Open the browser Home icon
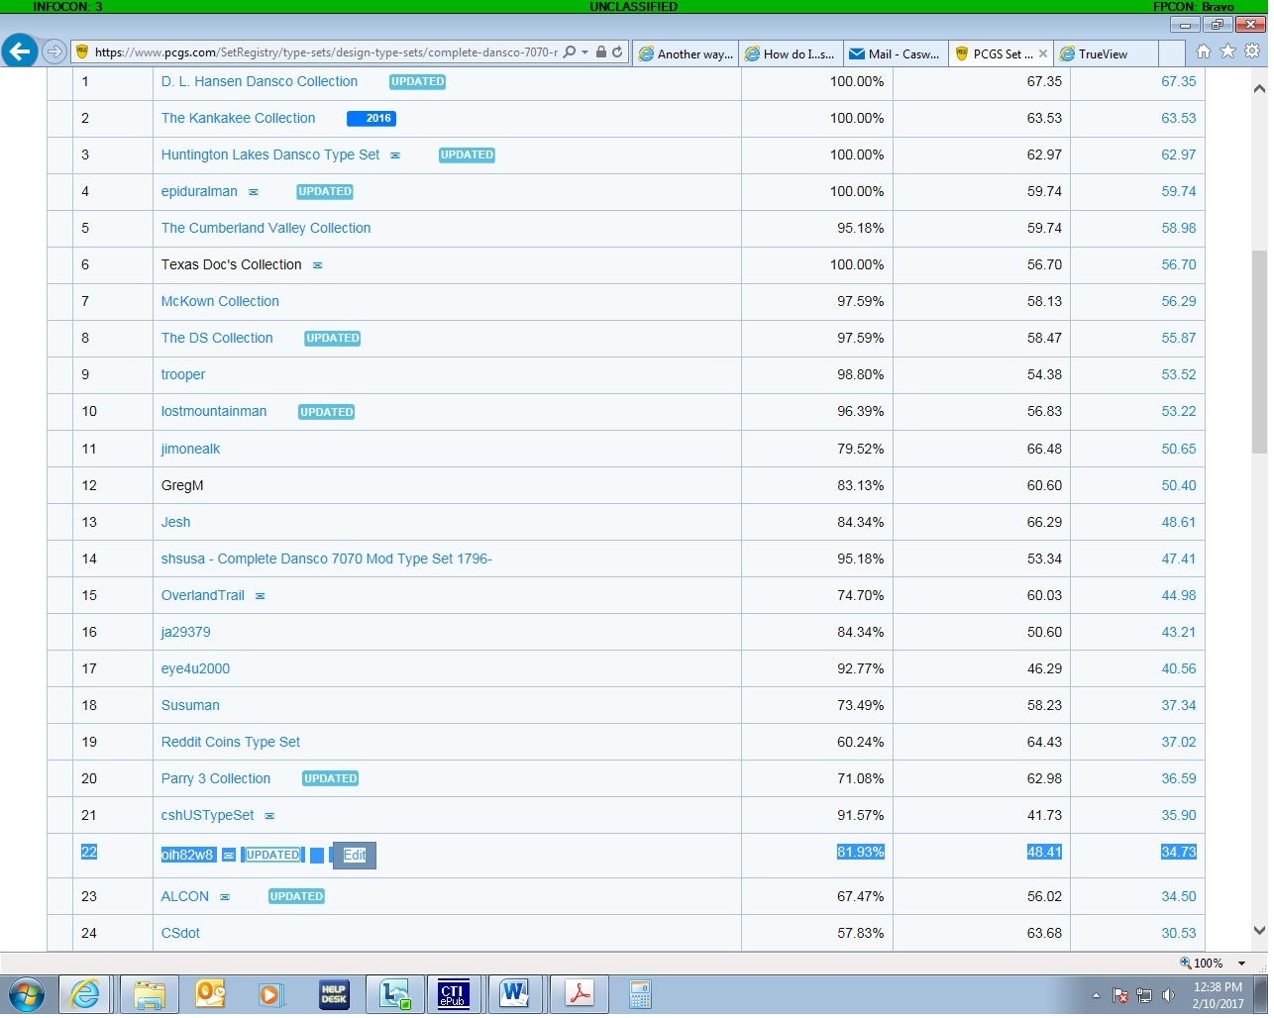 [1204, 51]
